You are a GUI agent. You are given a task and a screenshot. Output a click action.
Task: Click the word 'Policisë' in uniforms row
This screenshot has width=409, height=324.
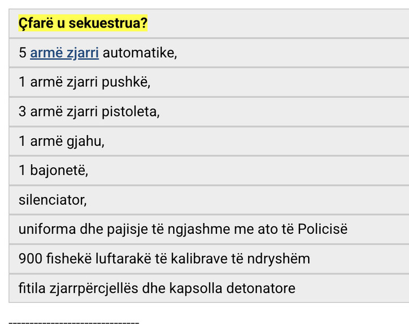pyautogui.click(x=323, y=229)
